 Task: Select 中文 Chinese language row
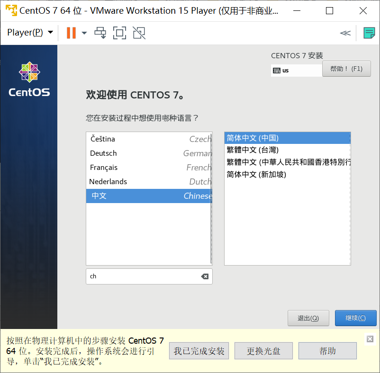[149, 196]
